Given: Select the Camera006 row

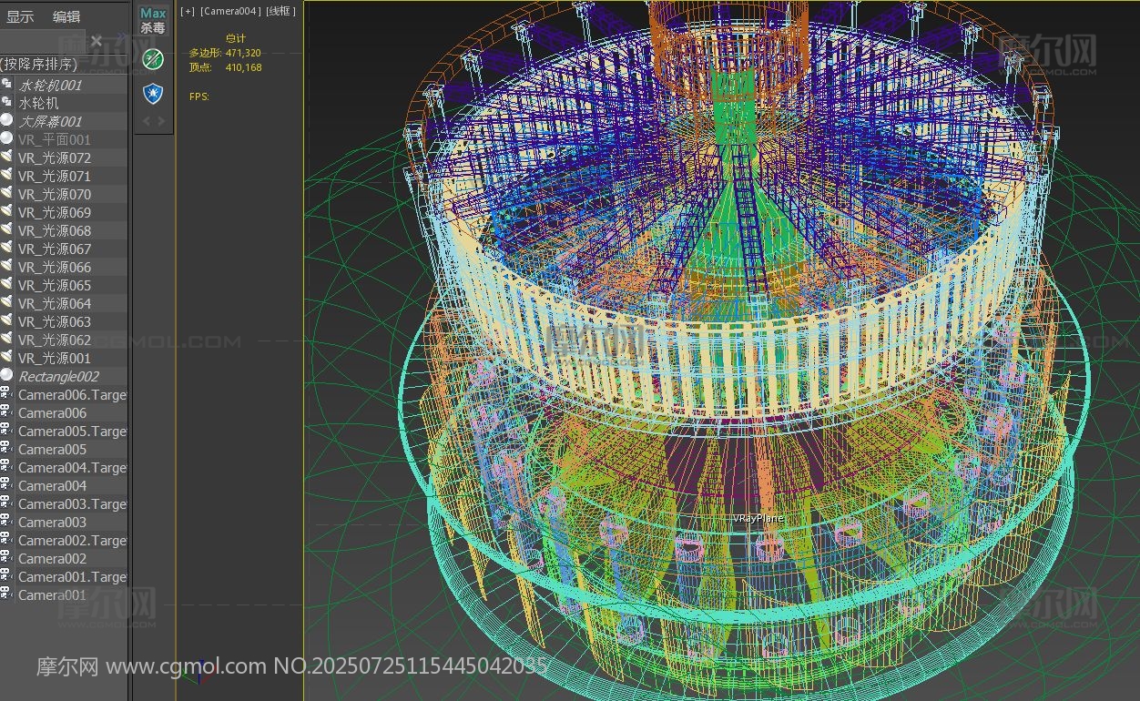Looking at the screenshot, I should tap(64, 412).
